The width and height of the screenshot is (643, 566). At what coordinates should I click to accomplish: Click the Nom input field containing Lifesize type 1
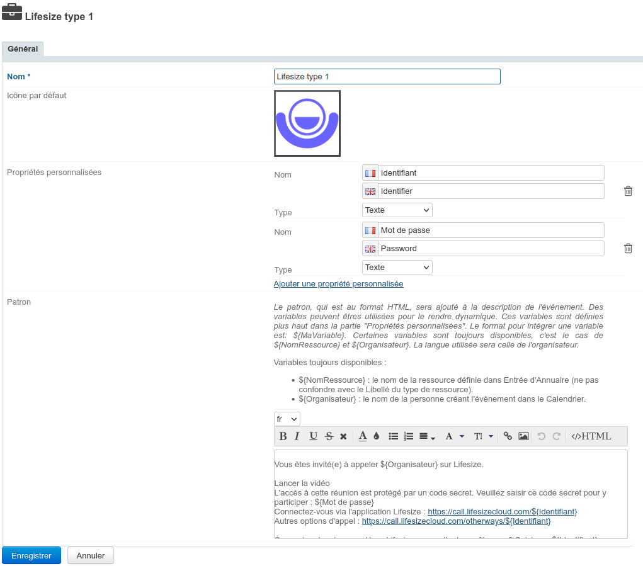(387, 77)
